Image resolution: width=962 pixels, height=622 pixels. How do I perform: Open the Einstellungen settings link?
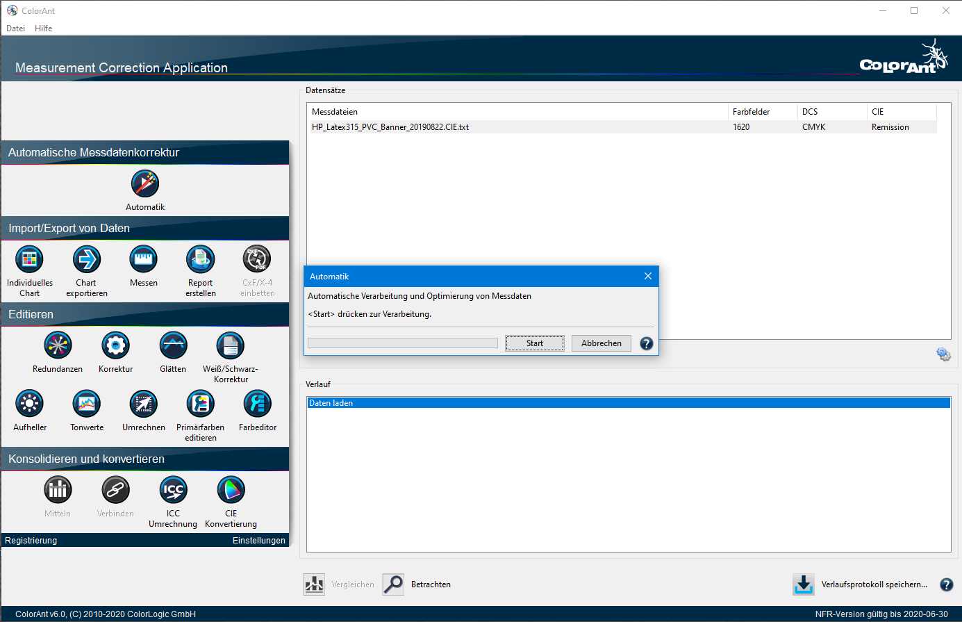click(x=258, y=541)
